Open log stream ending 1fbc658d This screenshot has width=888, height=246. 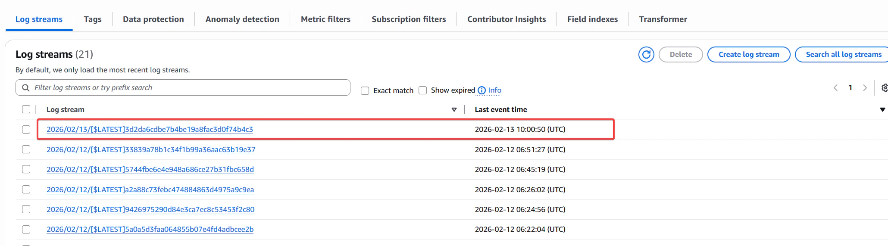pos(150,169)
